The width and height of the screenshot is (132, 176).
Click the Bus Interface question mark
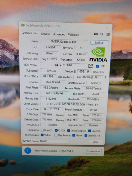(x=105, y=77)
